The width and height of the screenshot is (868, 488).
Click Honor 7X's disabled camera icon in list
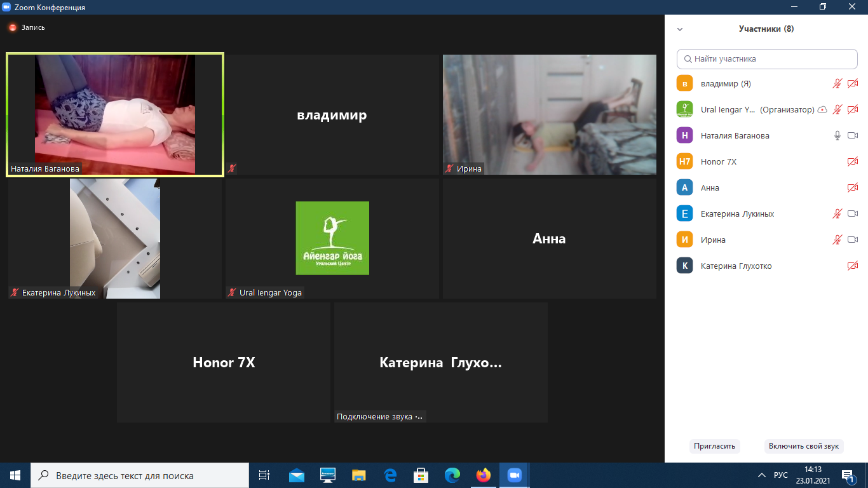pyautogui.click(x=853, y=161)
